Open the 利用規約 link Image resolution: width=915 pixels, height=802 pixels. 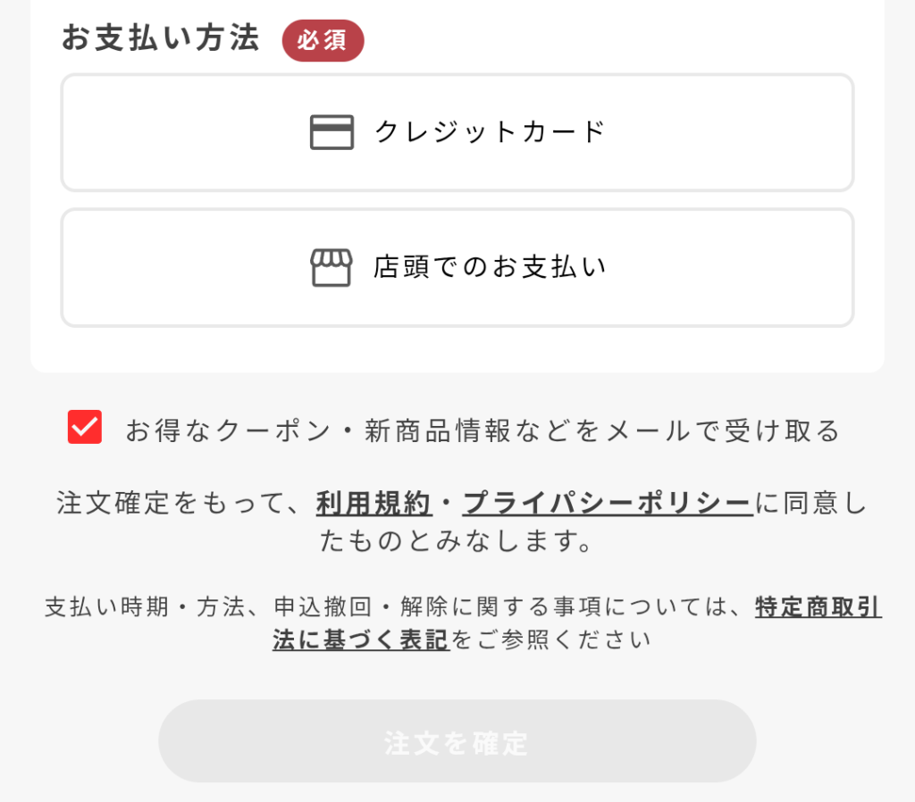[374, 504]
